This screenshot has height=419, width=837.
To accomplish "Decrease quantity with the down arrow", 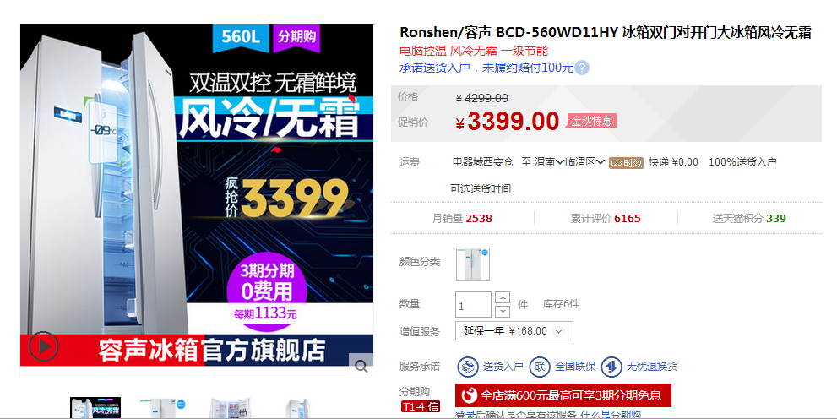I will tap(503, 311).
